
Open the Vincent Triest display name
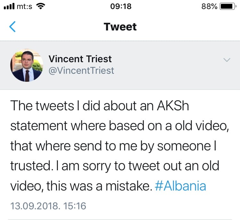80,59
